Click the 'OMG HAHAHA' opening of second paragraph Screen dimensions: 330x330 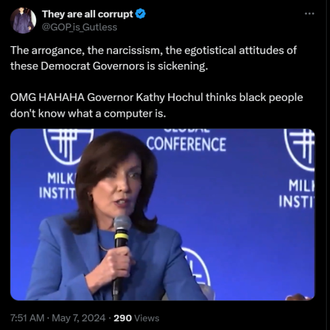pos(48,98)
